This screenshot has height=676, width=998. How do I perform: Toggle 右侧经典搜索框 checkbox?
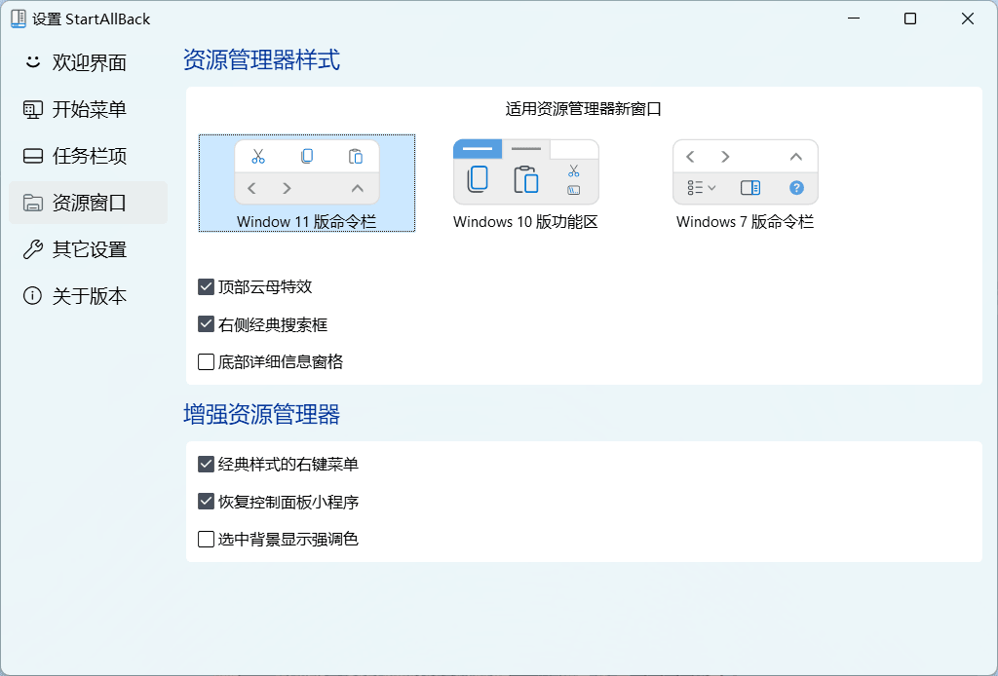[206, 324]
